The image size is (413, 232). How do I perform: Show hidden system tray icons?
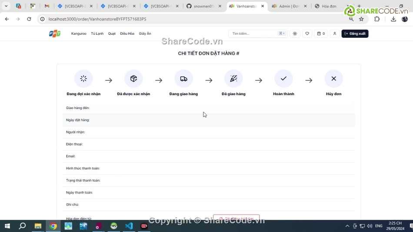(x=347, y=226)
